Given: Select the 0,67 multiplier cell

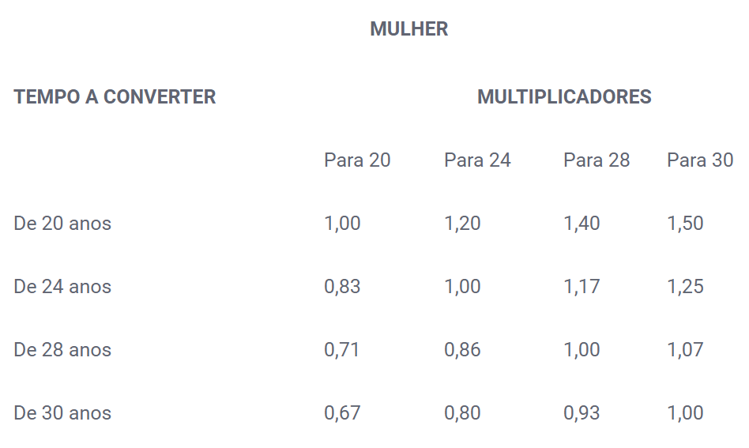Looking at the screenshot, I should [342, 413].
